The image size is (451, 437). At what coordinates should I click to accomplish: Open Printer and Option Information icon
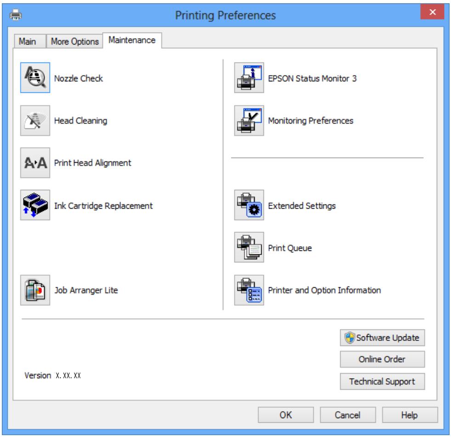[249, 290]
